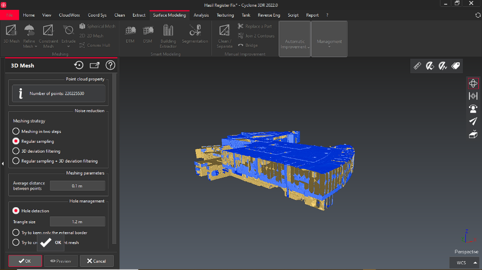Start the Segmentation tool
Image resolution: width=482 pixels, height=270 pixels.
[195, 34]
